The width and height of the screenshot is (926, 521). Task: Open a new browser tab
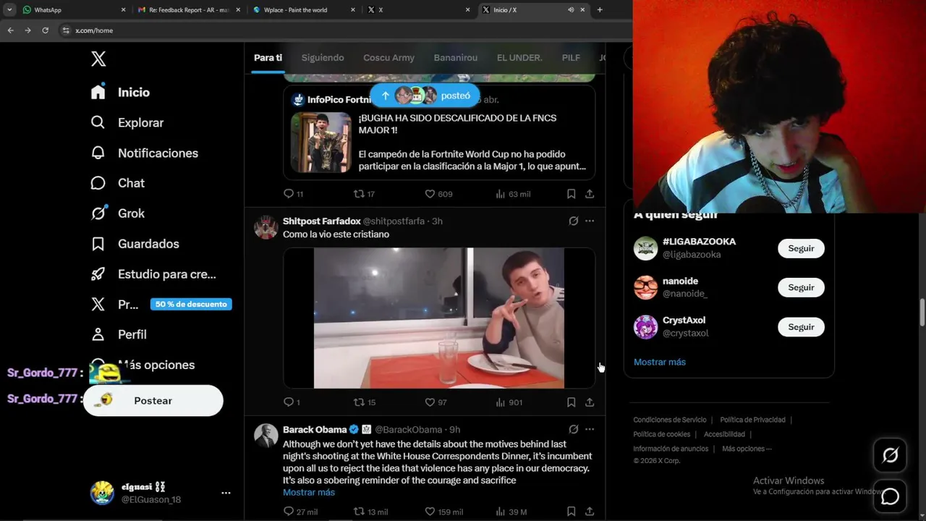(x=600, y=10)
